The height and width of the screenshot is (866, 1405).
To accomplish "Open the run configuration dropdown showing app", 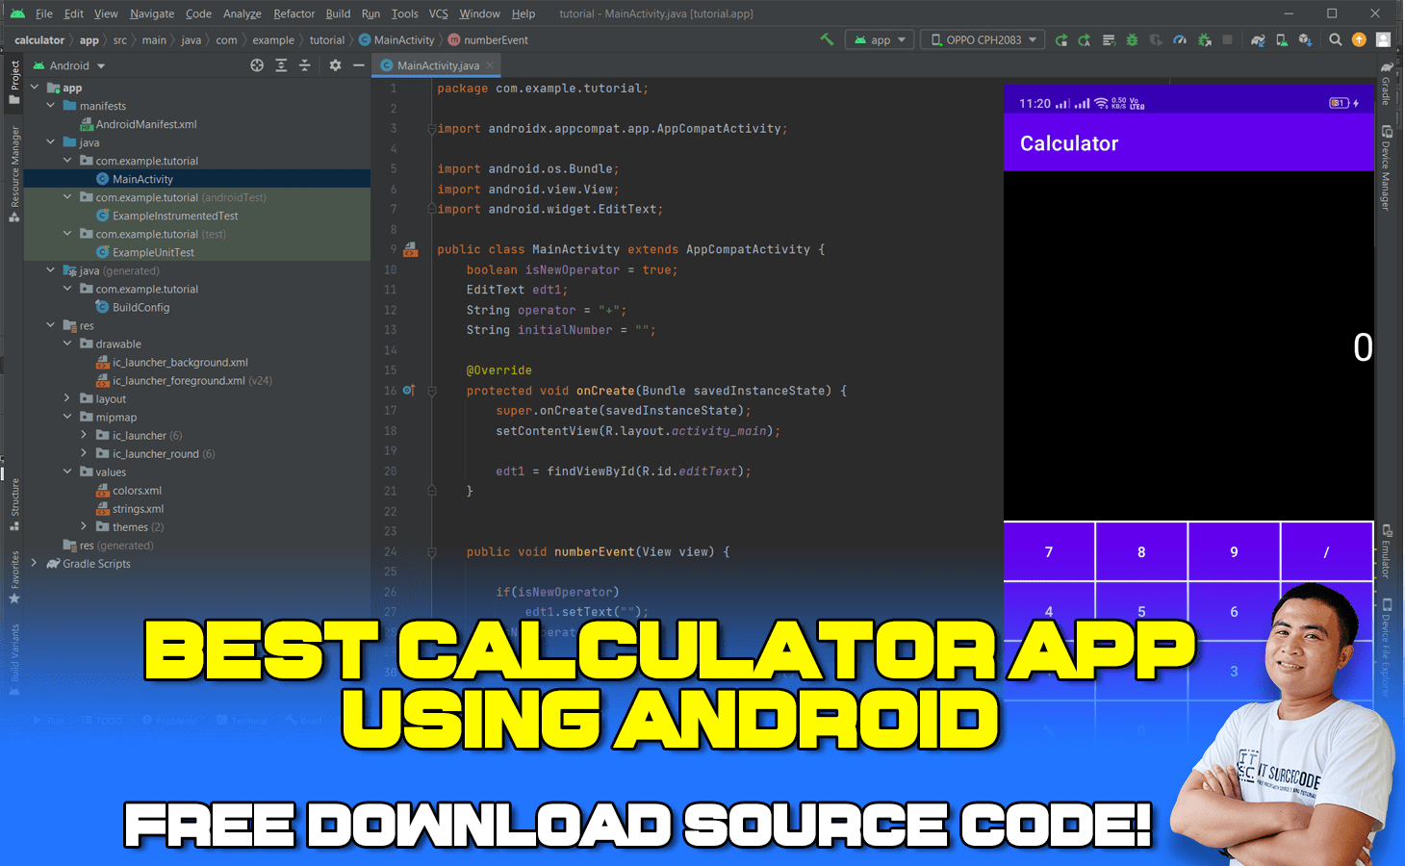I will click(x=879, y=39).
